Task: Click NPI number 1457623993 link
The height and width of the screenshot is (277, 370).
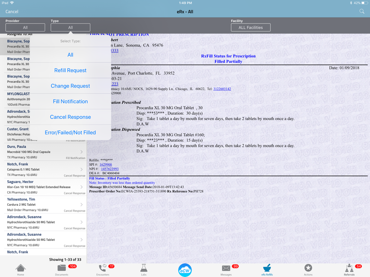Action: tap(110, 169)
